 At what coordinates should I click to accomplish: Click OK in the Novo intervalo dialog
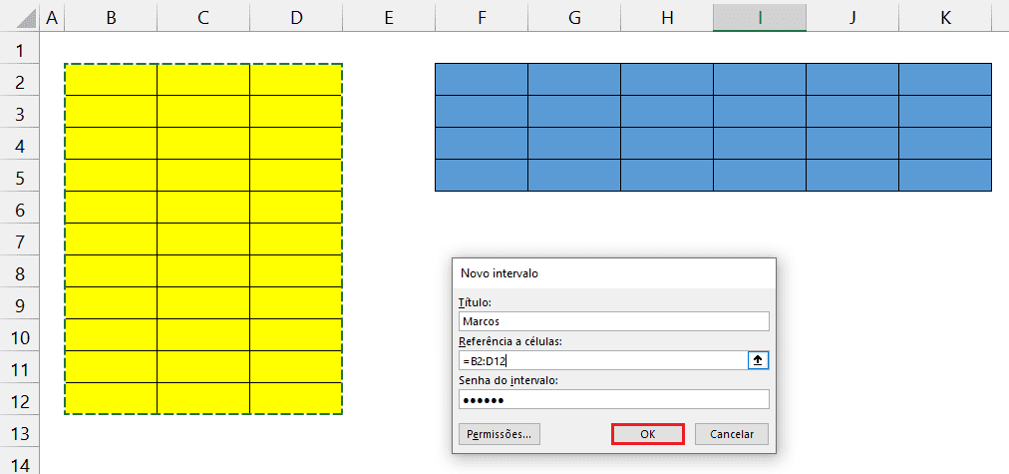[647, 434]
